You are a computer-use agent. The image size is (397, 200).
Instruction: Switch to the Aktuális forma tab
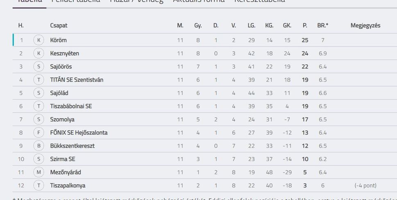(x=199, y=1)
